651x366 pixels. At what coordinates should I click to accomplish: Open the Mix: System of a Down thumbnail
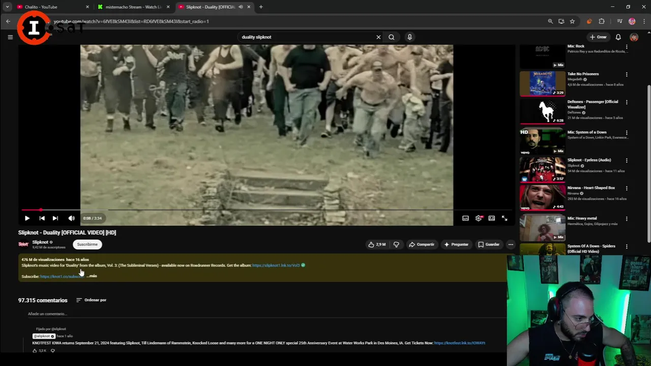click(542, 142)
